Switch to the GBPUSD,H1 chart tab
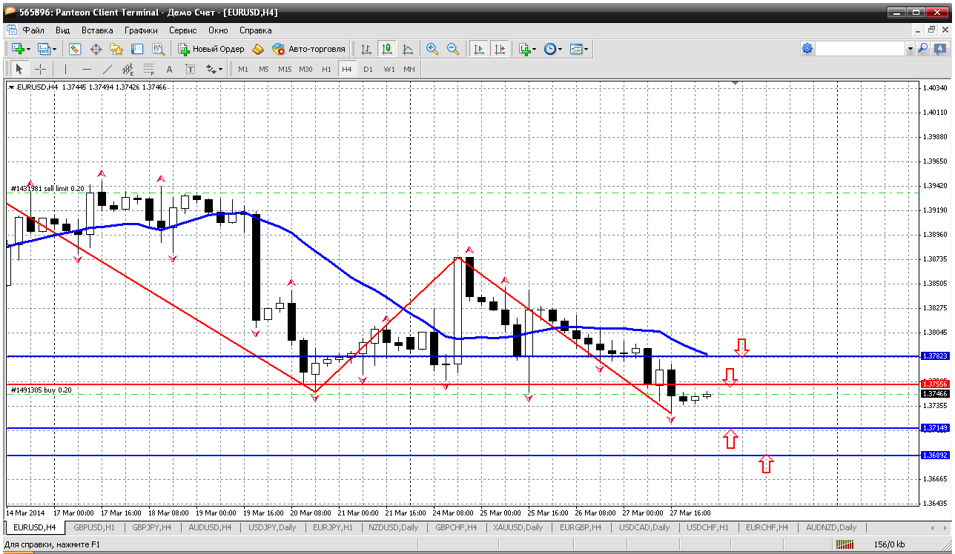 click(x=94, y=527)
